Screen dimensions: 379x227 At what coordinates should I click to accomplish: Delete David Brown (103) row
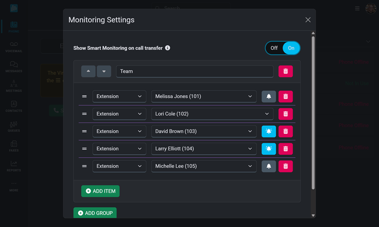[x=286, y=131]
